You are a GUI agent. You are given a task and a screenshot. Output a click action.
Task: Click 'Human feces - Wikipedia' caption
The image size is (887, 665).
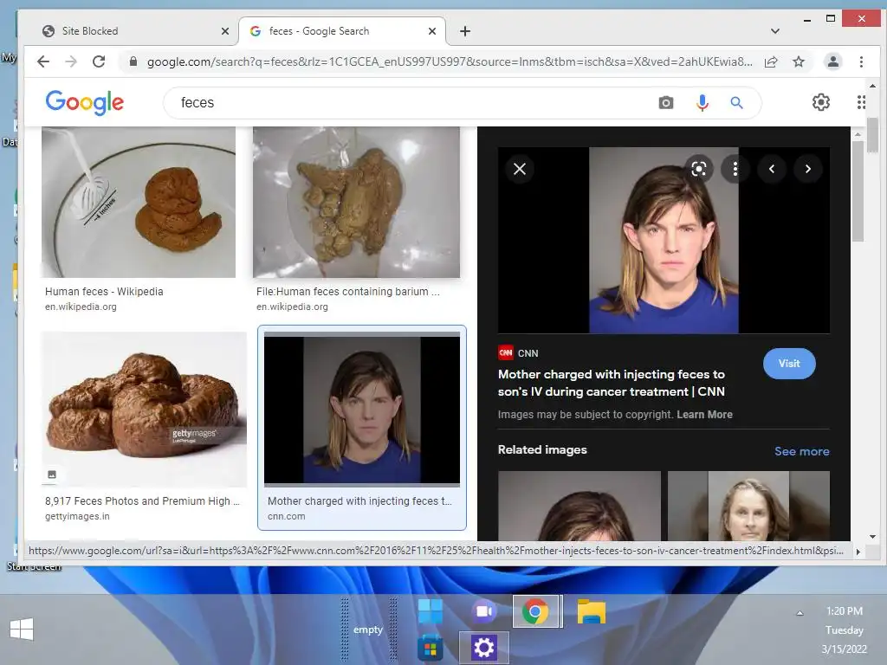tap(104, 291)
